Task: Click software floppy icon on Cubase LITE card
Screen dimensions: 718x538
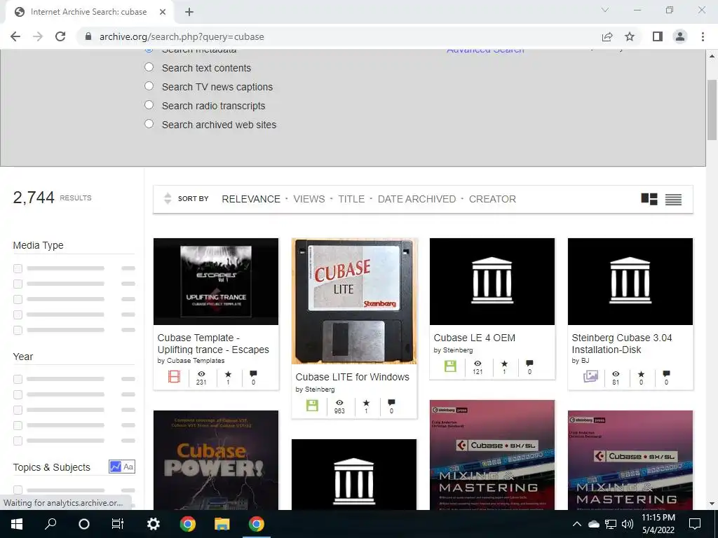Action: (x=312, y=406)
